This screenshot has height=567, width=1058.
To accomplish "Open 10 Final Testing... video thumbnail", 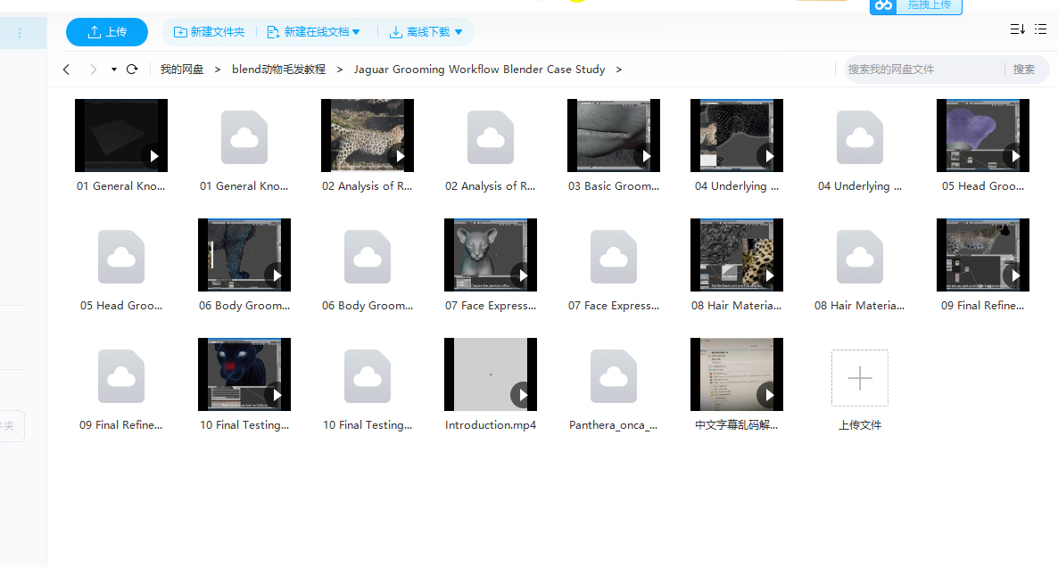I will 244,374.
